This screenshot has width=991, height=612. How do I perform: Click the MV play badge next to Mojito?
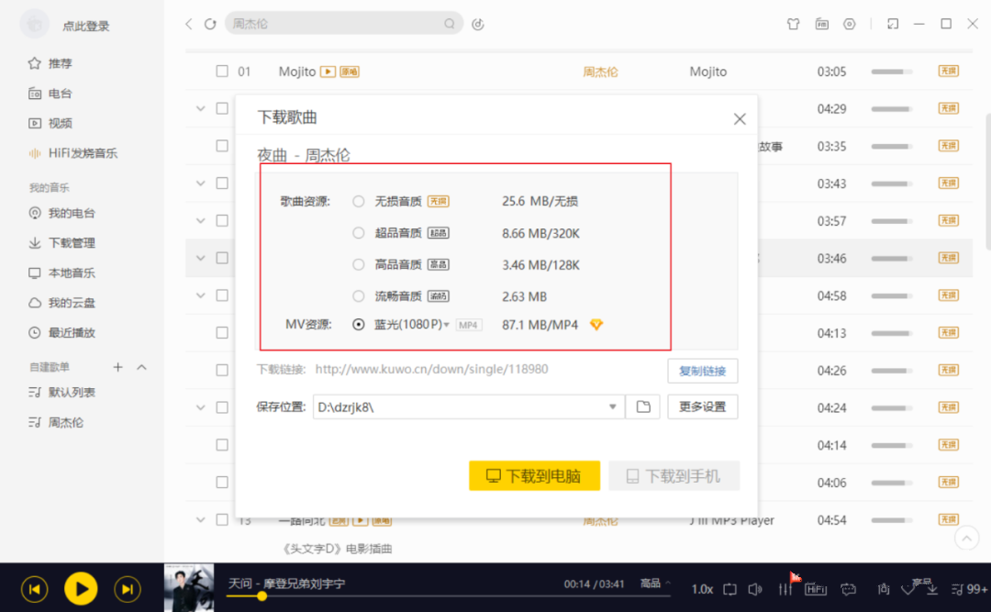(328, 72)
